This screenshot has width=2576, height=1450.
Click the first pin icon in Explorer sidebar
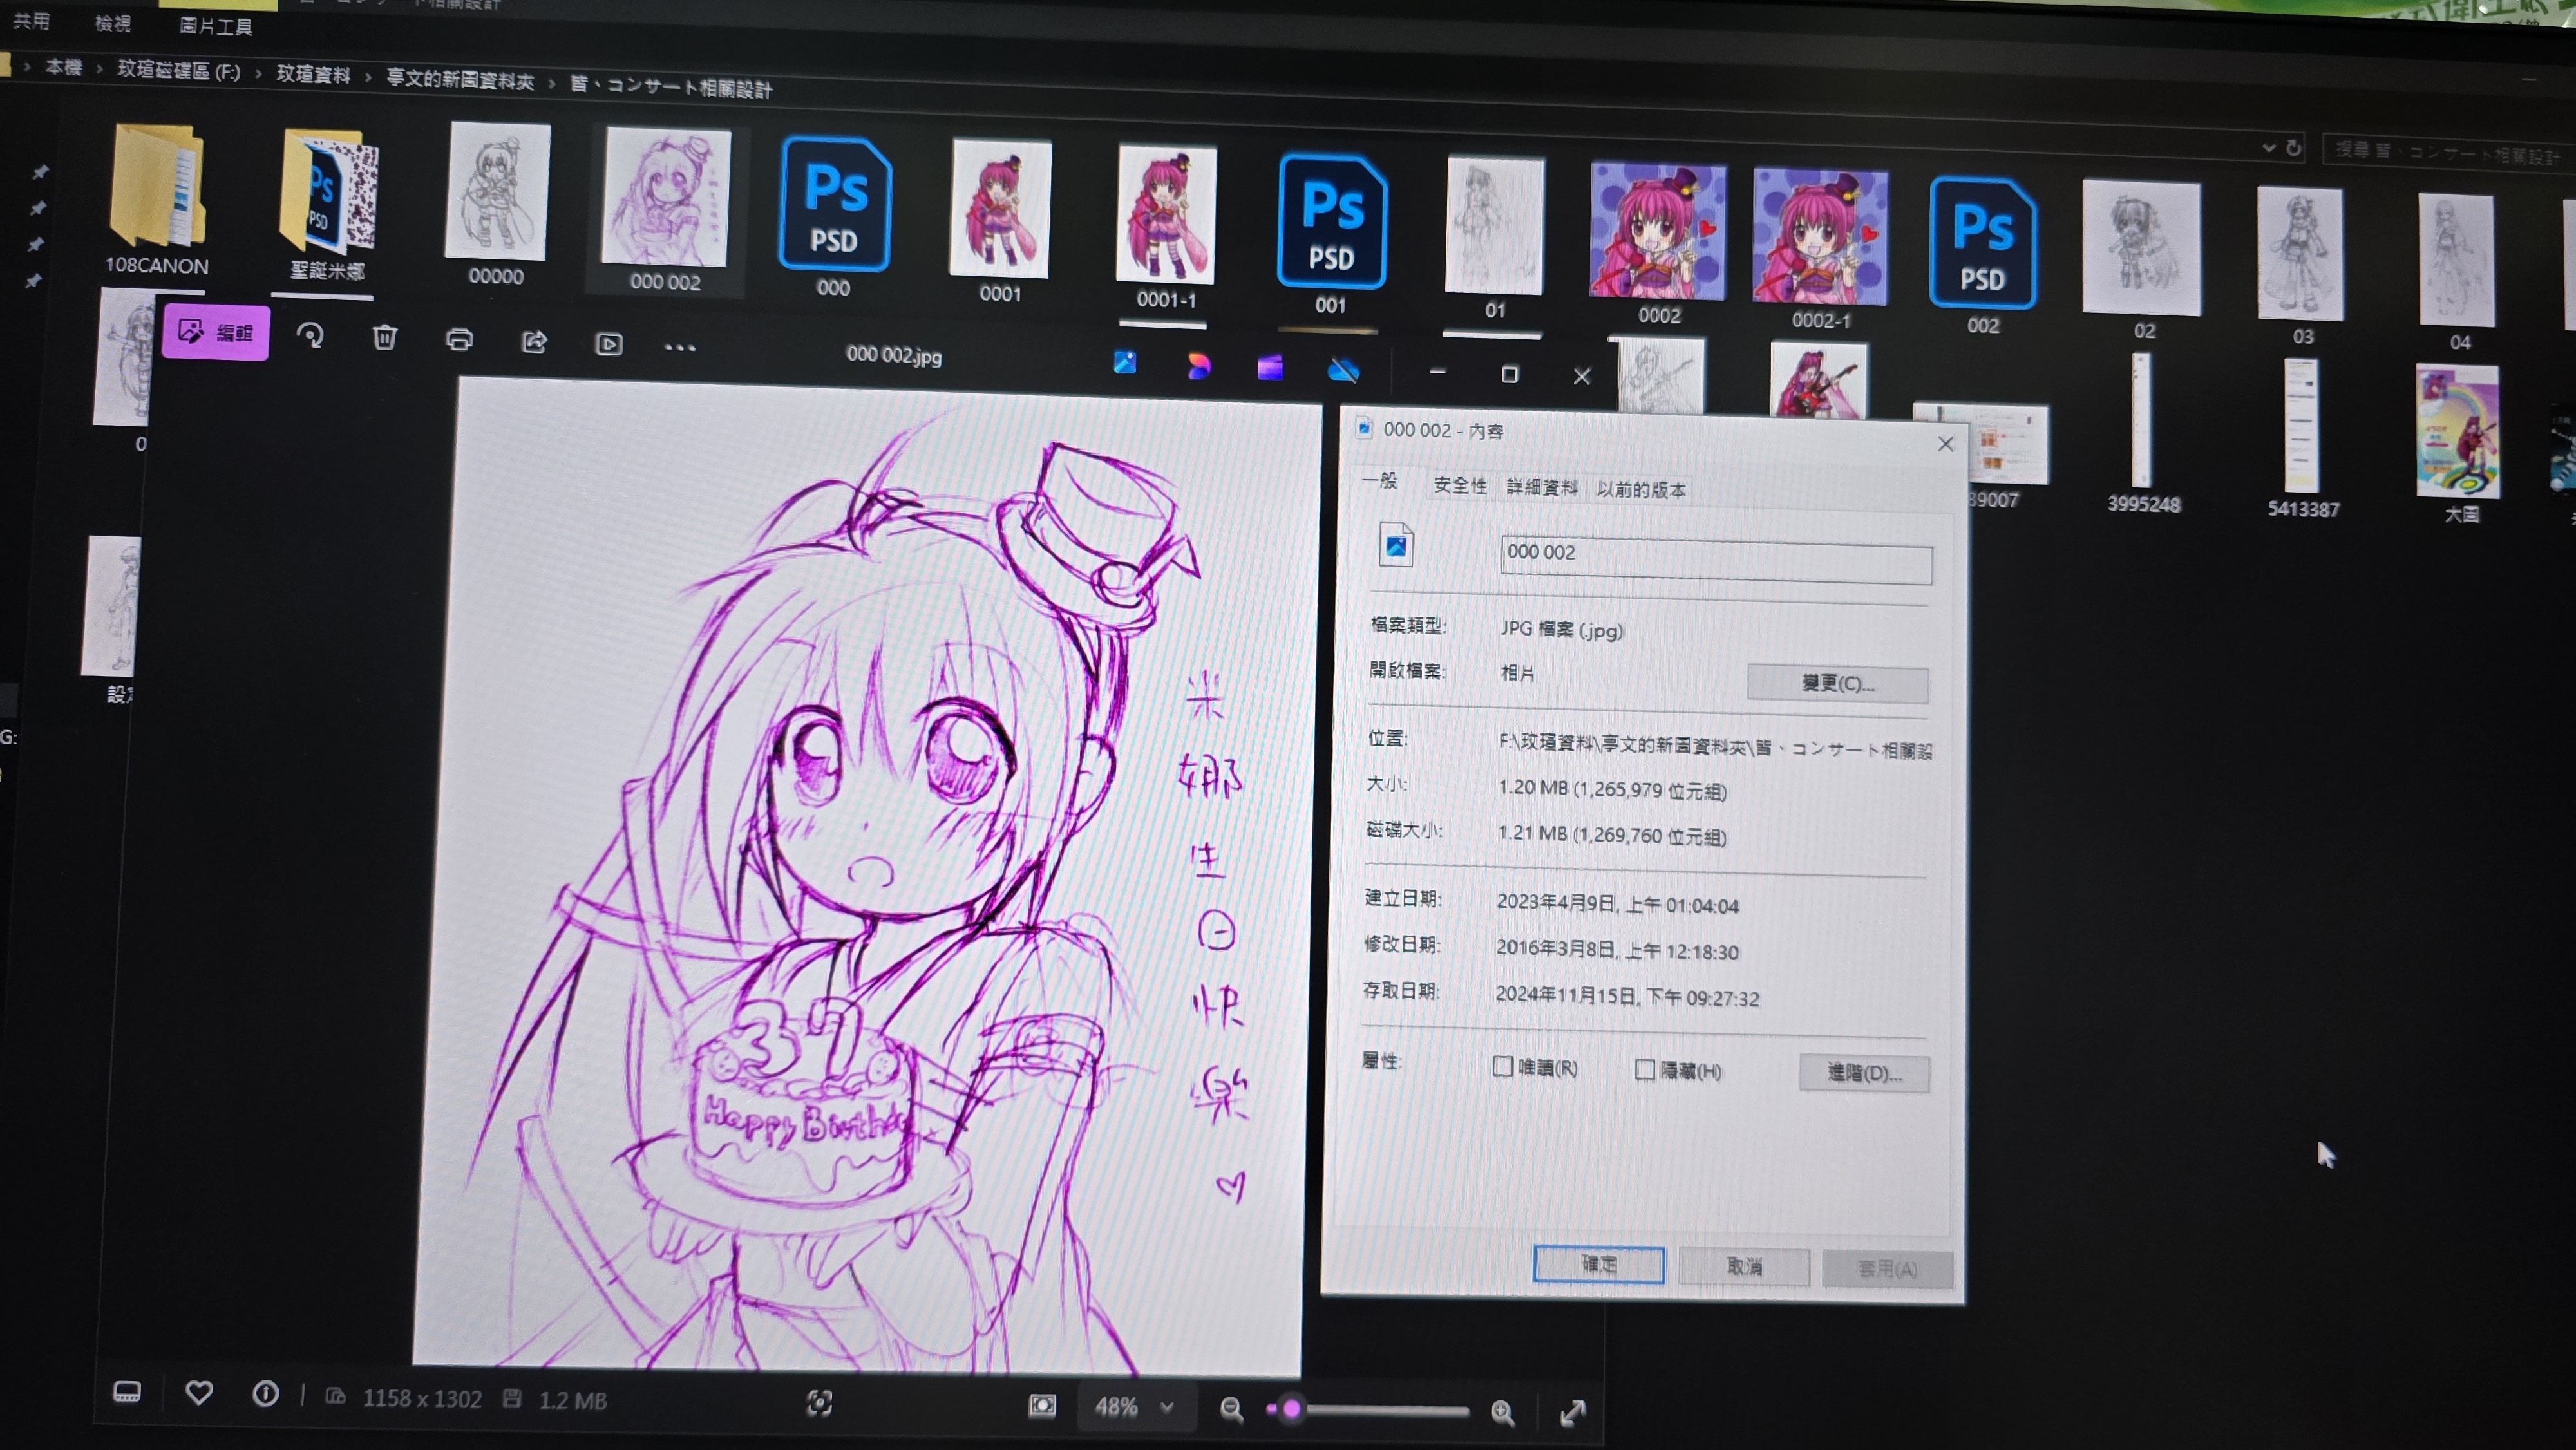pos(39,172)
